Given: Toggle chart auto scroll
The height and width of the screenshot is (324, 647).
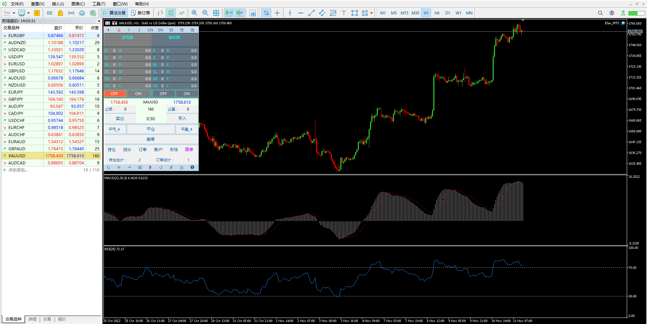Looking at the screenshot, I should pyautogui.click(x=228, y=13).
